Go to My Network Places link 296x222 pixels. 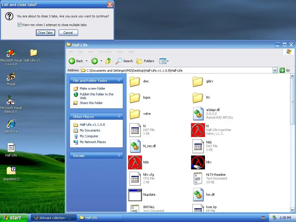pos(93,142)
